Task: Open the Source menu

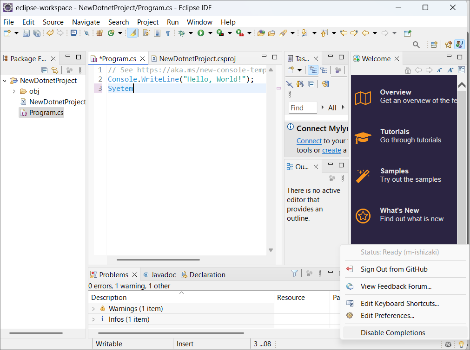Action: pos(53,22)
